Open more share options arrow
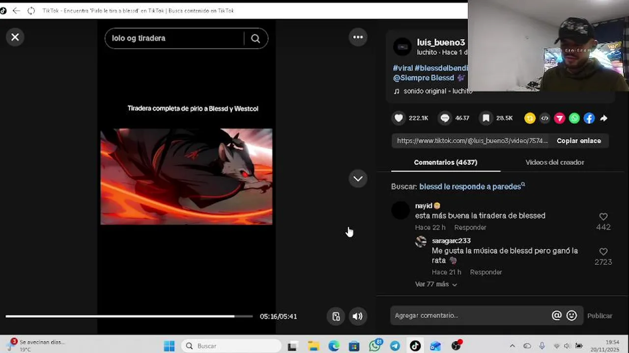 604,118
